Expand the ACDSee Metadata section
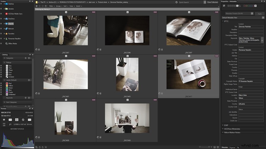Image resolution: width=266 pixels, height=149 pixels. [x=223, y=129]
